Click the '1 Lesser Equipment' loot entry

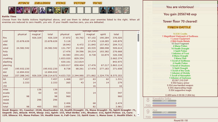pyautogui.click(x=180, y=39)
